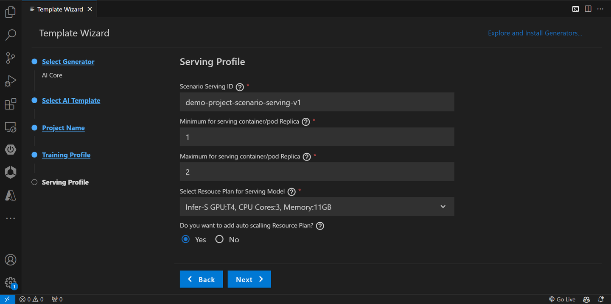Open the Azure icon in activity bar
The image size is (611, 304).
pos(11,195)
